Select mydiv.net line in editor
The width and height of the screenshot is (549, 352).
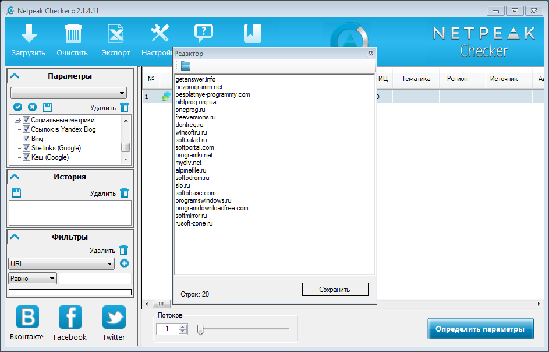pyautogui.click(x=189, y=163)
